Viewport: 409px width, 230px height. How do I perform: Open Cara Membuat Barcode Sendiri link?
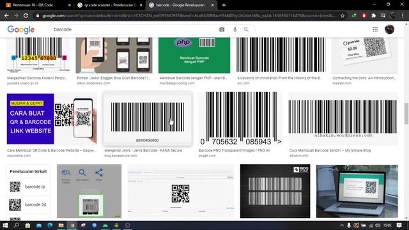pos(330,151)
